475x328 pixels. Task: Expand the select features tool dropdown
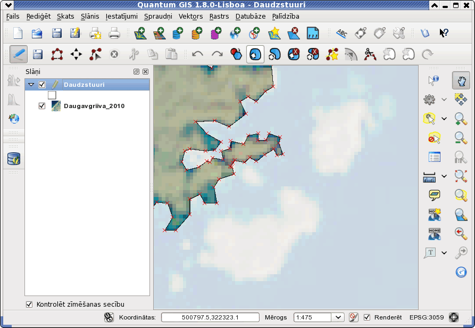(444, 119)
